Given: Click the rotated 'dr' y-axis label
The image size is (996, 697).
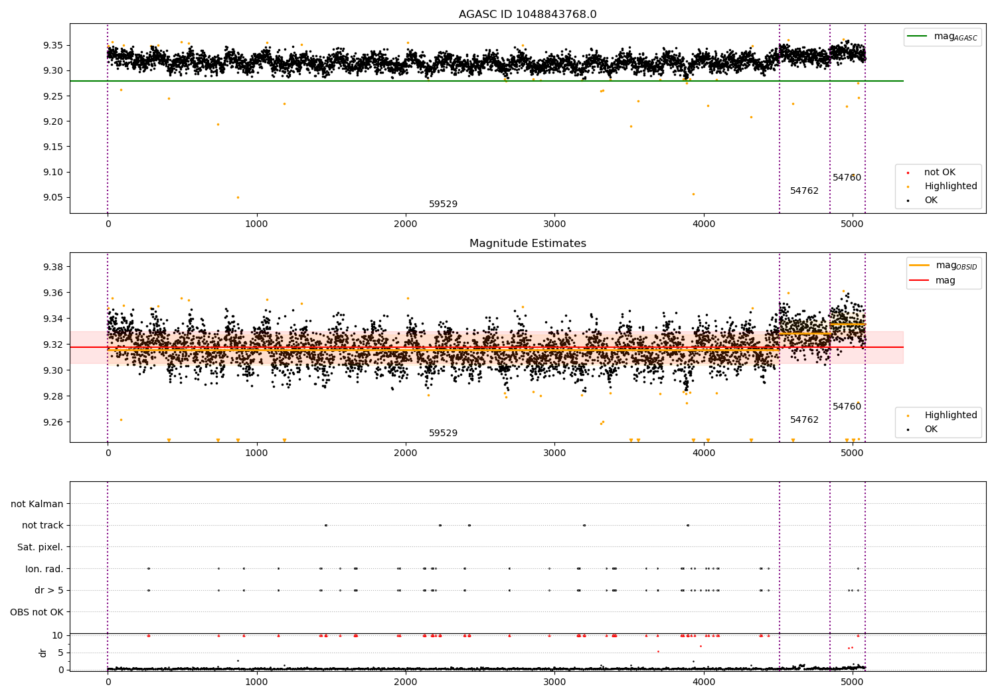Looking at the screenshot, I should pyautogui.click(x=43, y=653).
